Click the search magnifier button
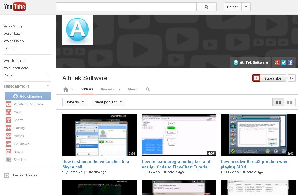The height and width of the screenshot is (195, 298). 206,7
